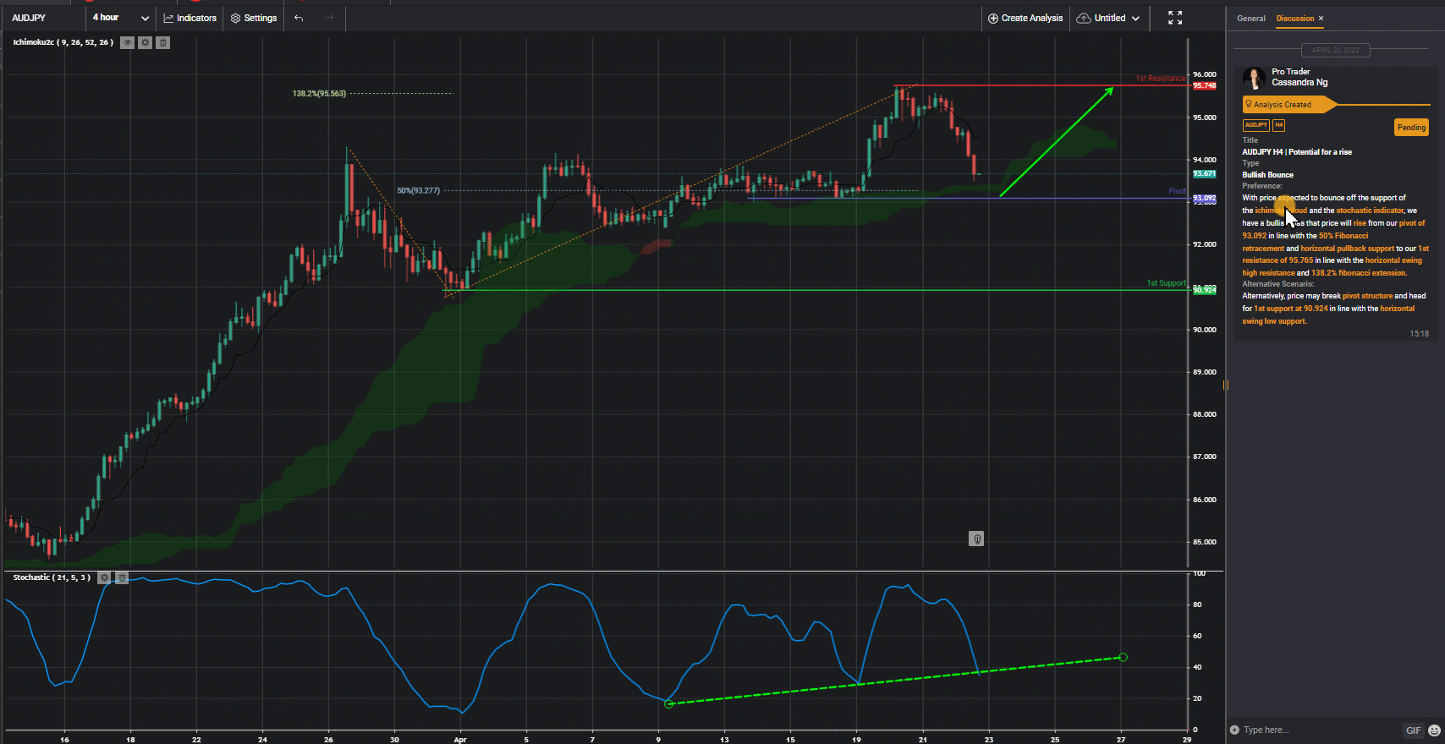Click the APRIL 22, 2022 date separator

tap(1336, 50)
